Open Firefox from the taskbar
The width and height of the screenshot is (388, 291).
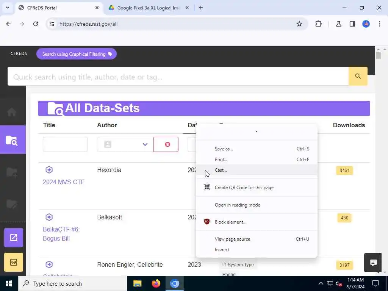tap(156, 283)
